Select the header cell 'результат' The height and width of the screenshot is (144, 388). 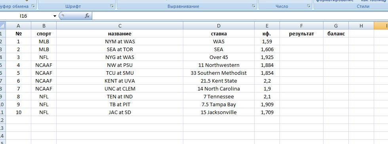coord(301,34)
